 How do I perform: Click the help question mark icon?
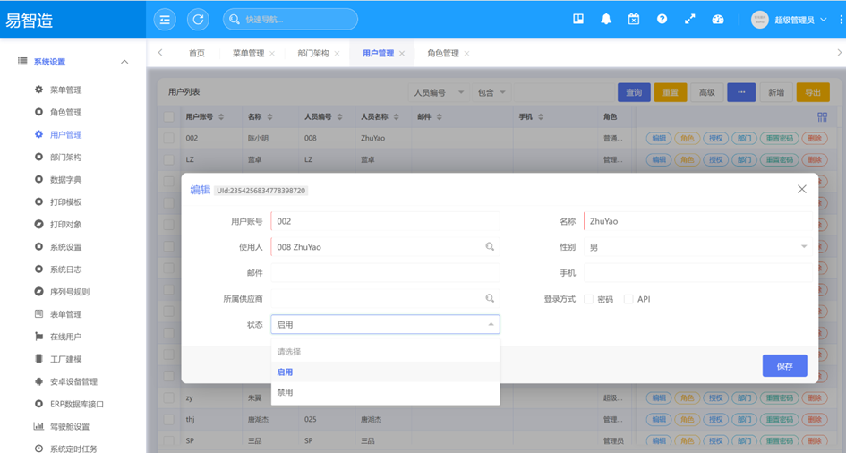(x=662, y=19)
